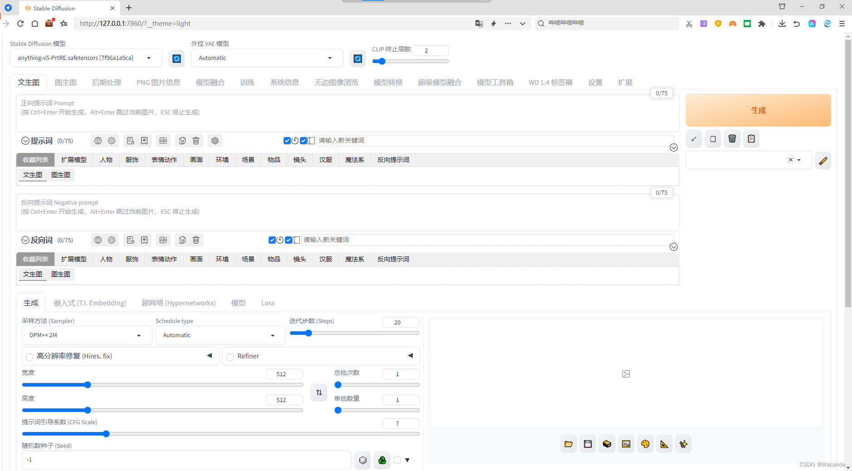Collapse the 提示词 section chevron
Screen dimensions: 852x471
[x=25, y=141]
